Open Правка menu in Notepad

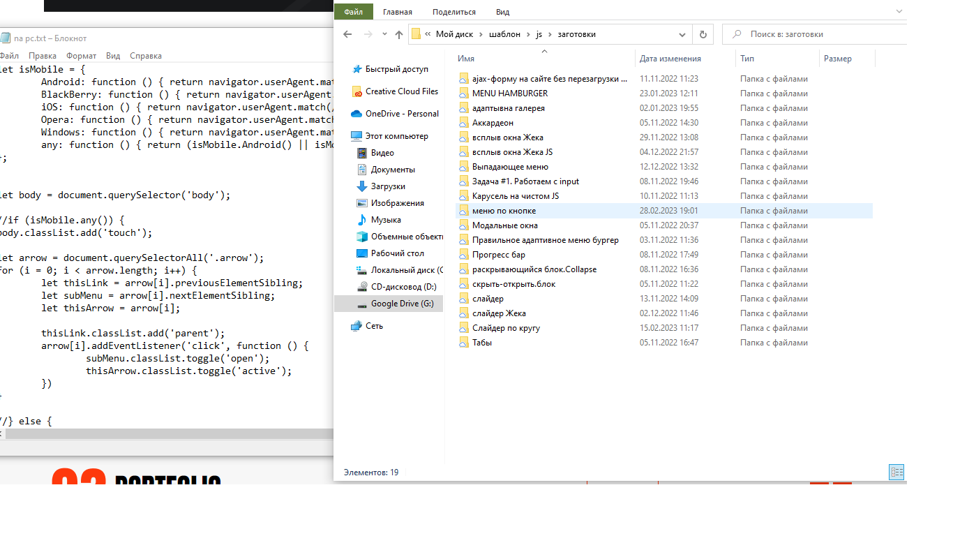[x=43, y=56]
